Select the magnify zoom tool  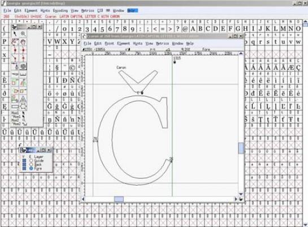click(x=23, y=33)
